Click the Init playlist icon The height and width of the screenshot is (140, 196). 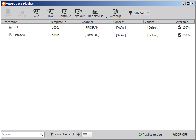95,12
